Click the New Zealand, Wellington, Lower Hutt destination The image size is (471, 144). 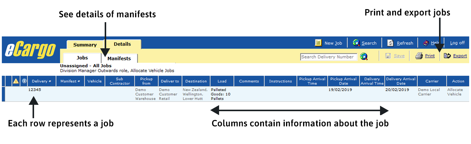[x=195, y=94]
